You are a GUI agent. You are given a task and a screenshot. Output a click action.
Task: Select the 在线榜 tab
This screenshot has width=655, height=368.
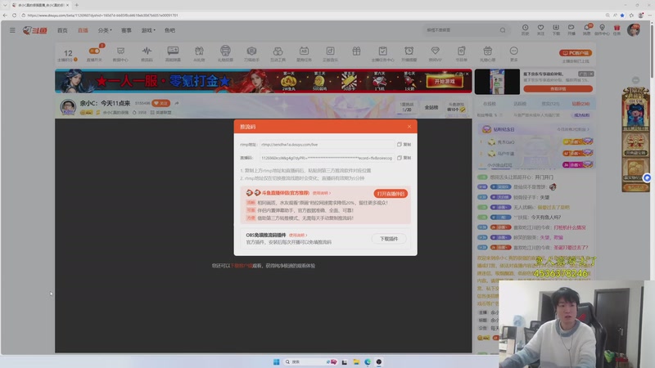[x=489, y=104]
